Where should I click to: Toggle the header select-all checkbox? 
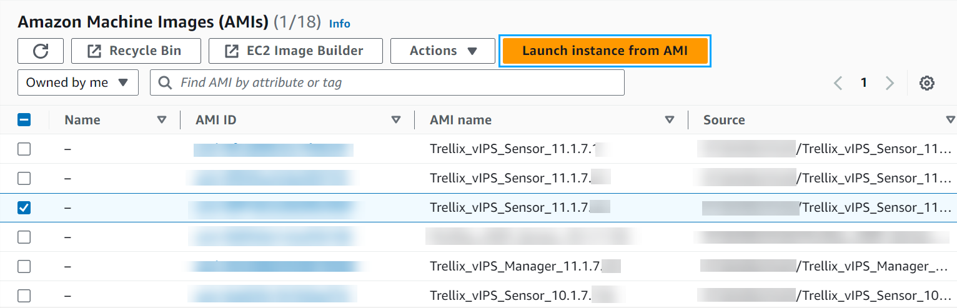tap(24, 120)
